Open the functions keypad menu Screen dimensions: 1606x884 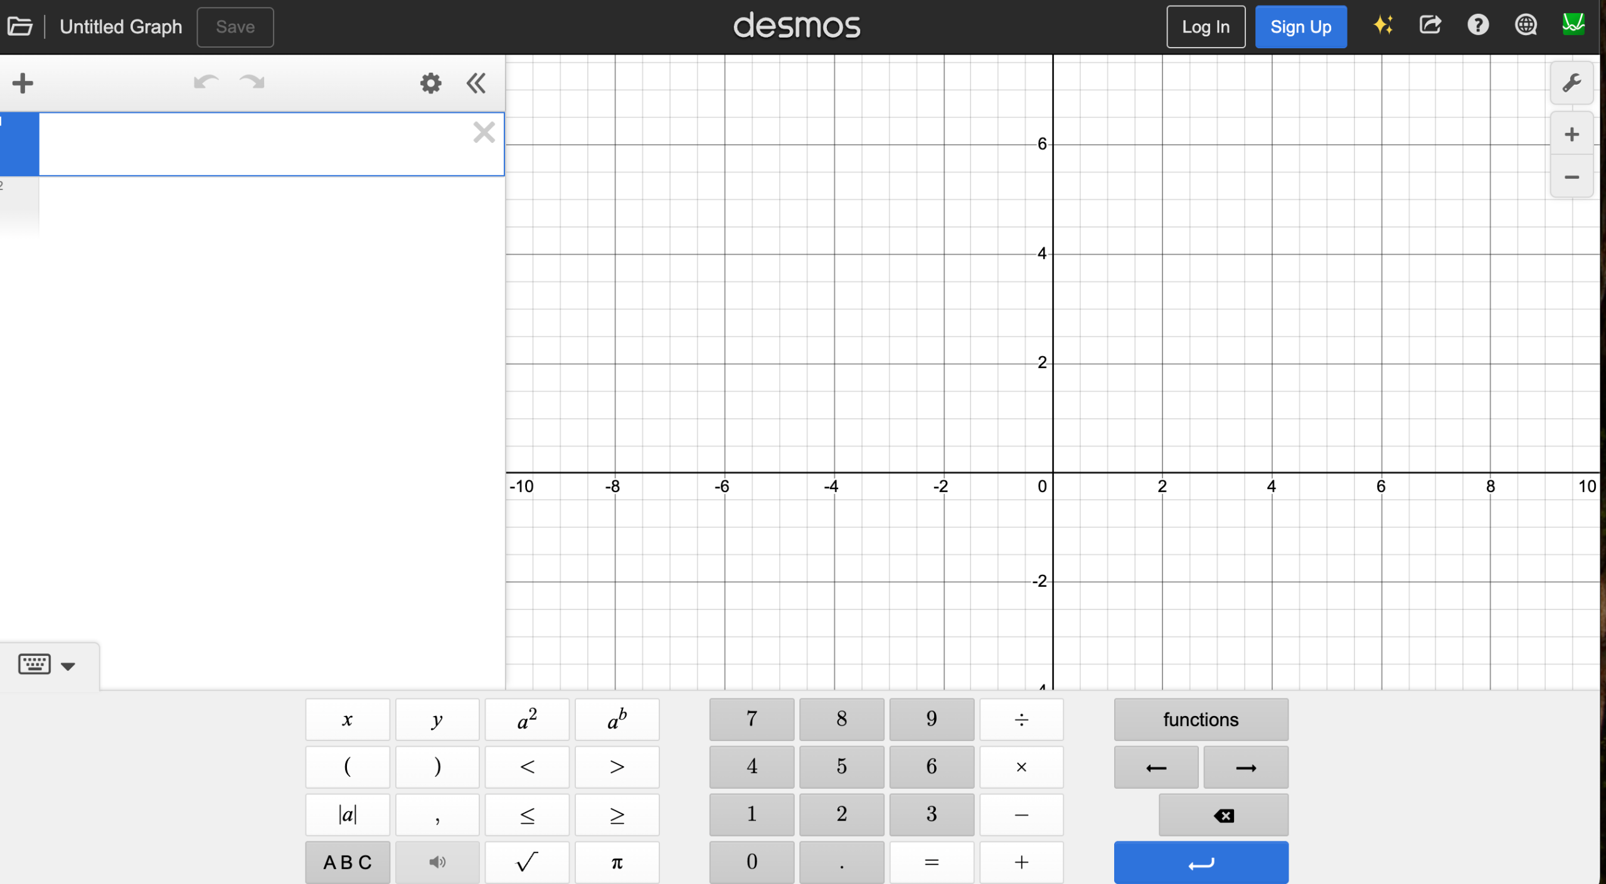click(1200, 719)
